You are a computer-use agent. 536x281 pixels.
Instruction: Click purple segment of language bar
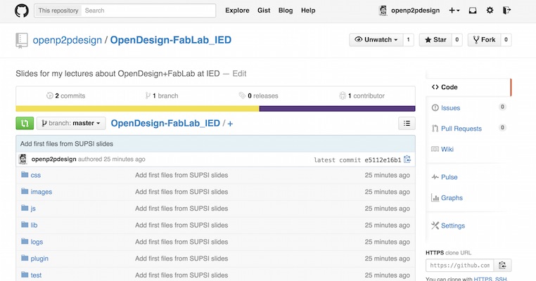338,109
